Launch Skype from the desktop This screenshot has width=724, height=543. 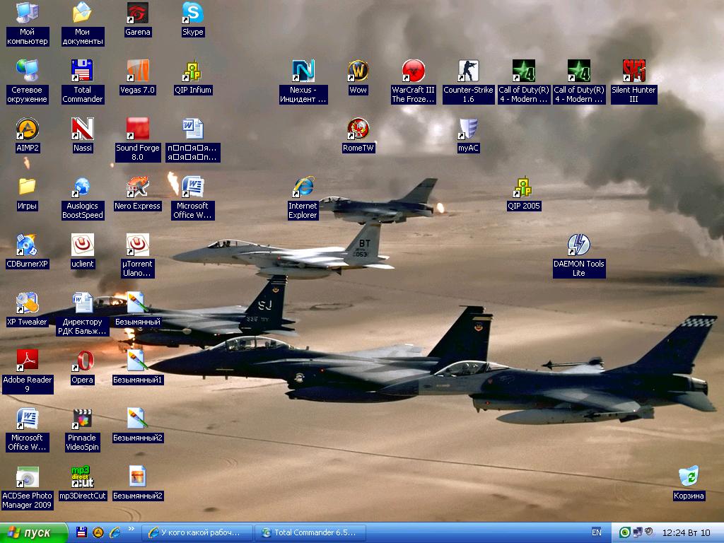192,13
